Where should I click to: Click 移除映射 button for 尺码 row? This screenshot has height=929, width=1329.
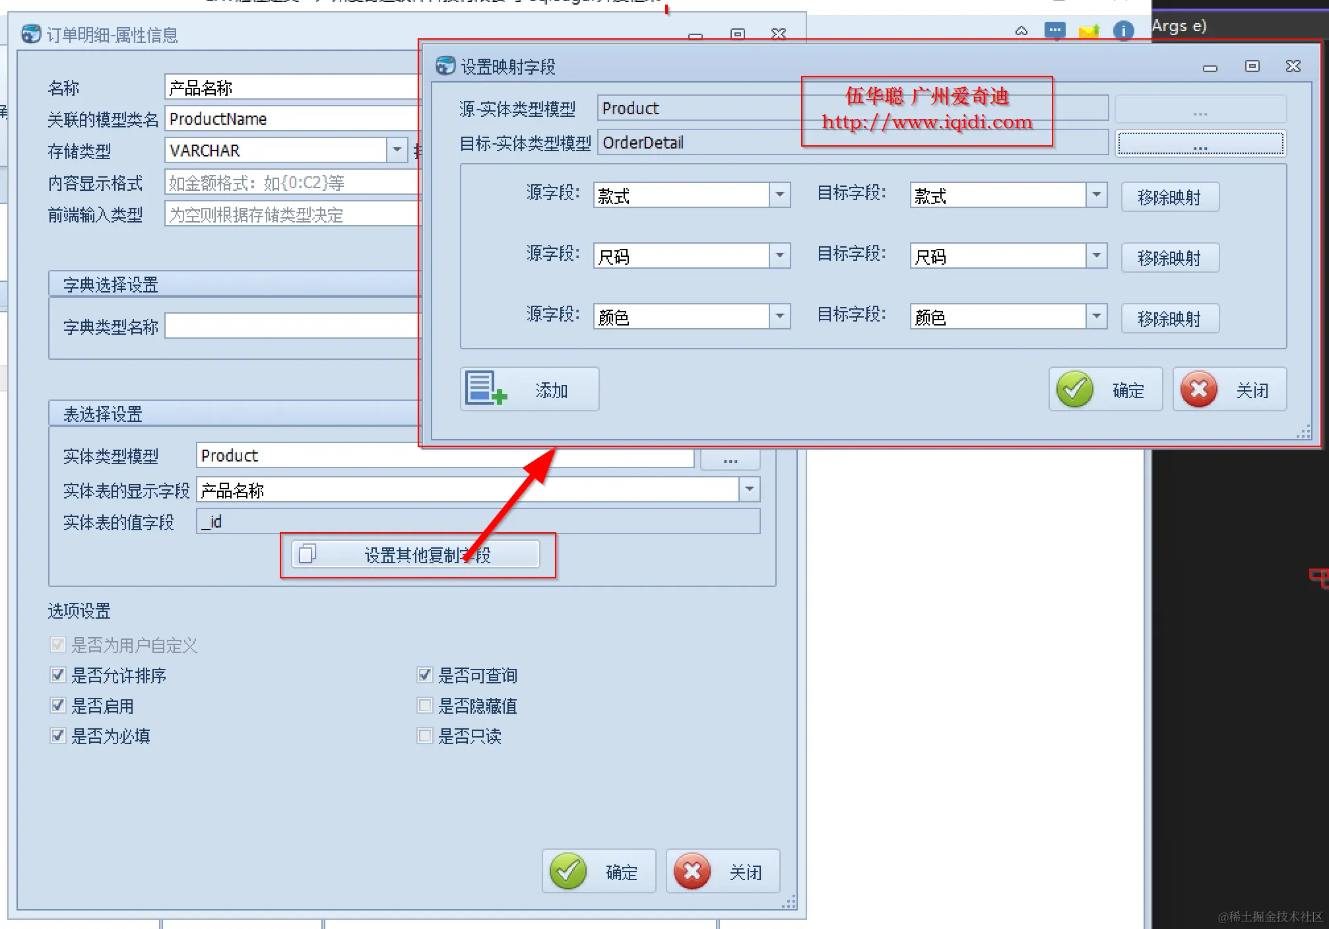coord(1169,258)
